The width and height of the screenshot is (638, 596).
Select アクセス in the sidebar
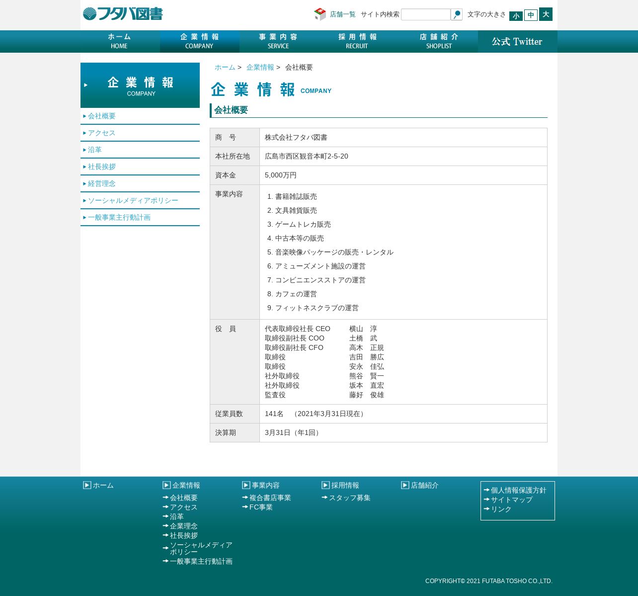click(x=140, y=133)
